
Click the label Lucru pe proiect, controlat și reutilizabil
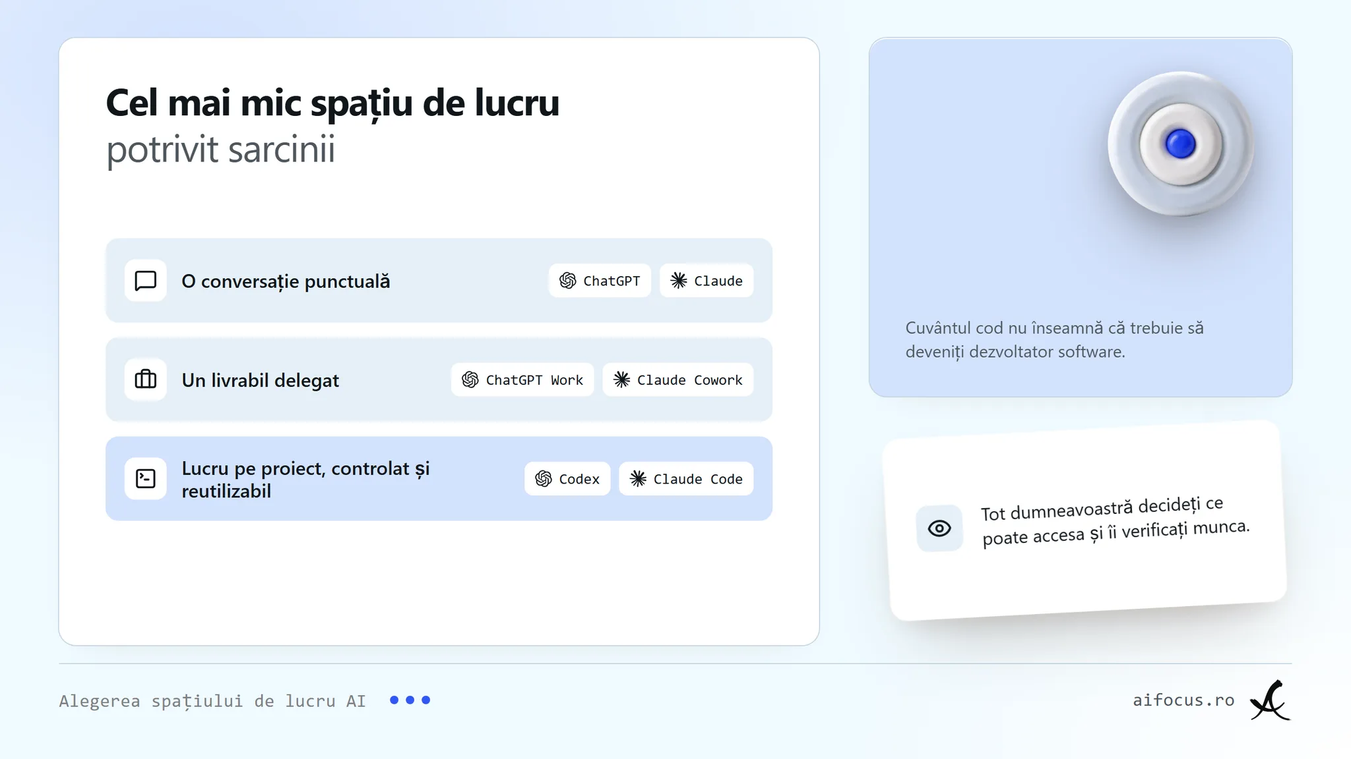tap(305, 480)
